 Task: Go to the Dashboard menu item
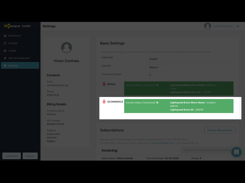(x=20, y=36)
